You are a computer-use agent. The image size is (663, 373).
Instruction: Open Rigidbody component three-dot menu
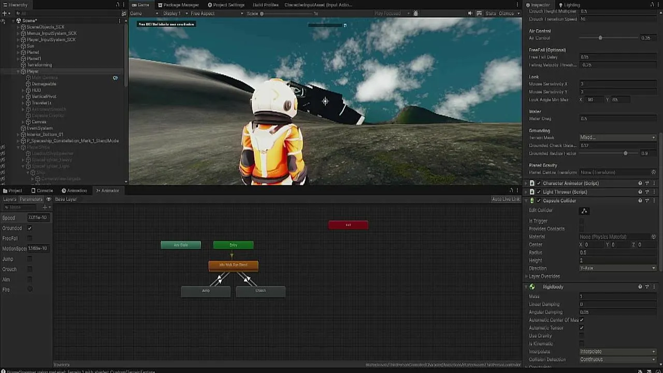[x=654, y=287]
